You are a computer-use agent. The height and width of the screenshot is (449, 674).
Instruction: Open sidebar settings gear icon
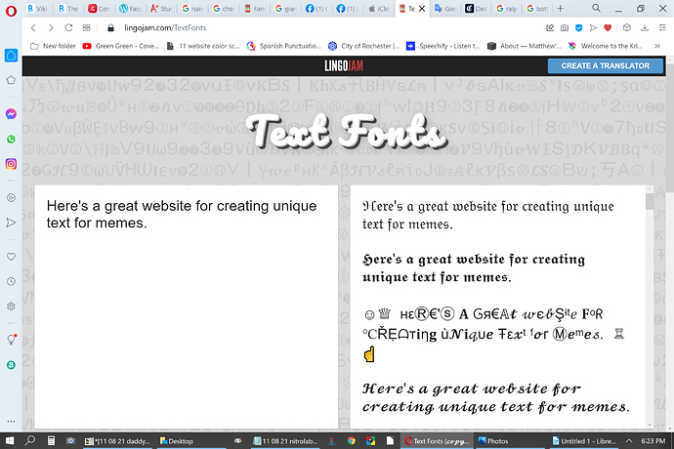click(11, 306)
